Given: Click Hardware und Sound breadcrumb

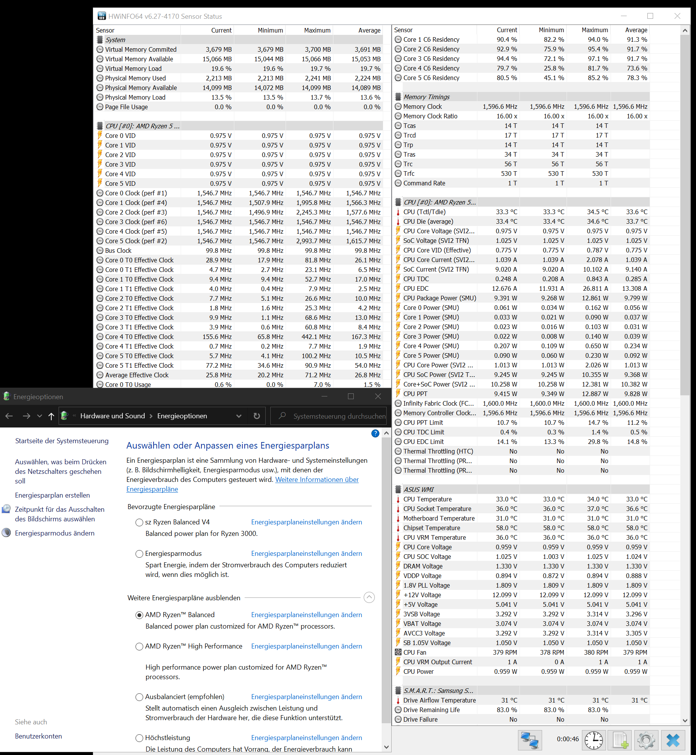Looking at the screenshot, I should (113, 416).
